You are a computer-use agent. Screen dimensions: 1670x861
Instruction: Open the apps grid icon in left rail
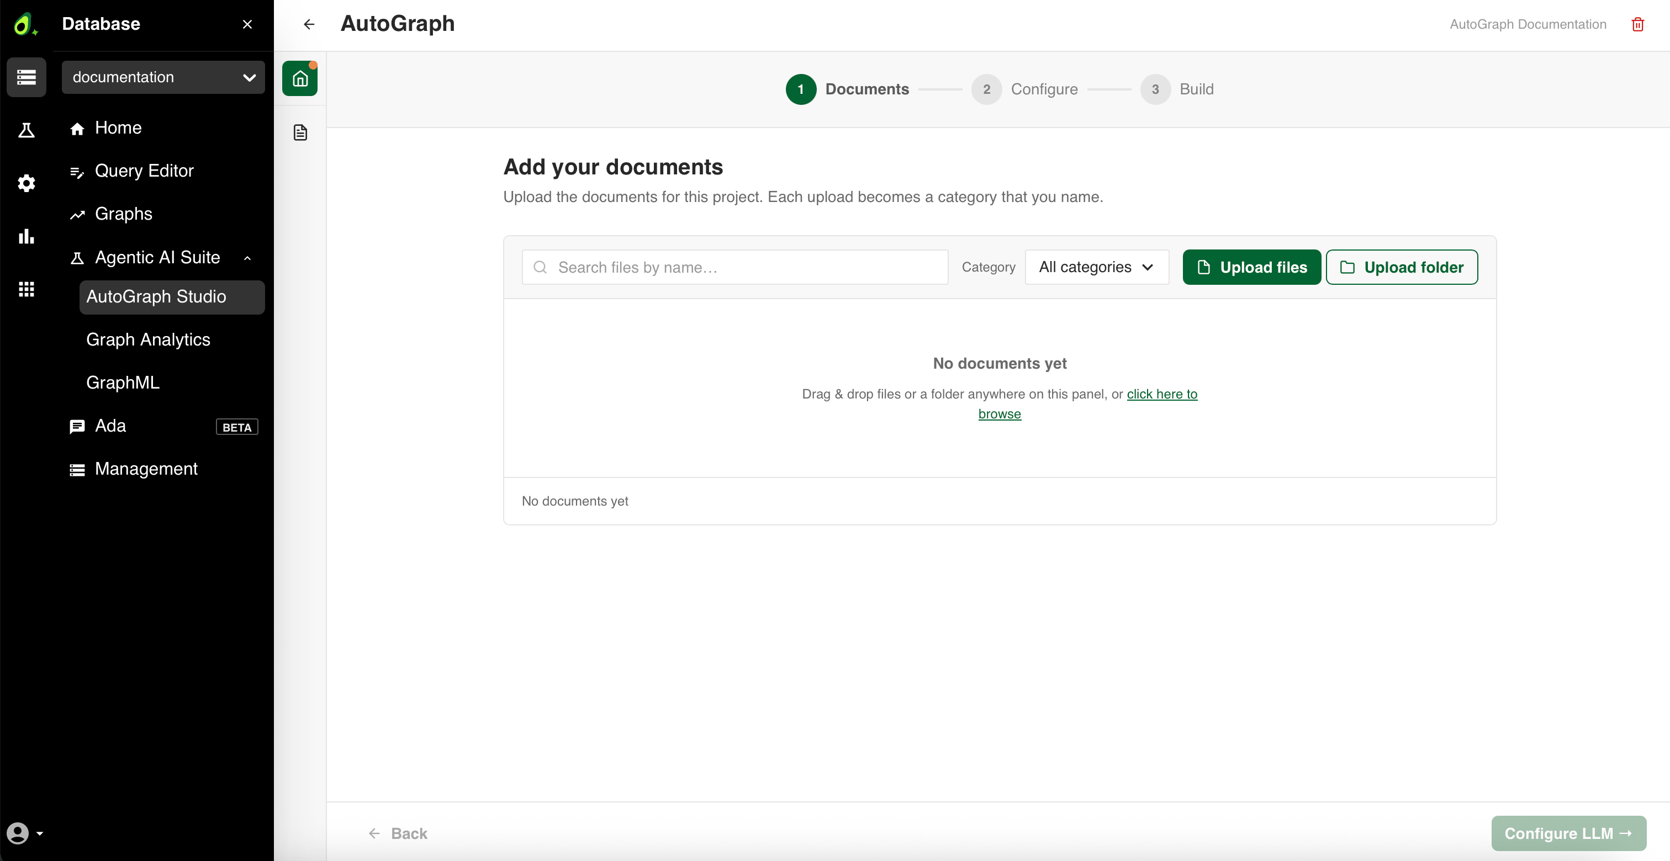[27, 290]
